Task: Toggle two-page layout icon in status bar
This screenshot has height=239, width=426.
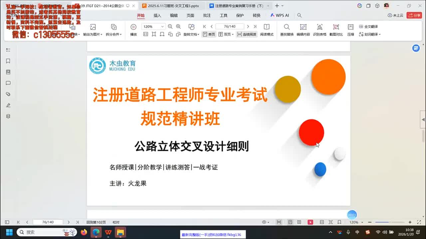Action: pyautogui.click(x=299, y=222)
